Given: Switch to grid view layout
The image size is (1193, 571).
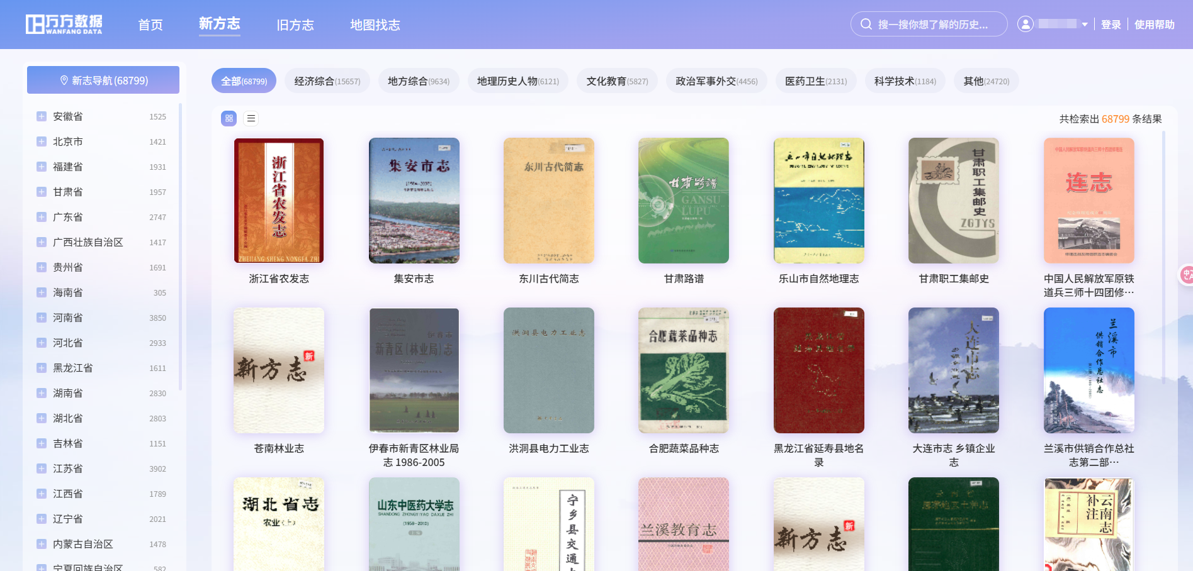Looking at the screenshot, I should (229, 118).
